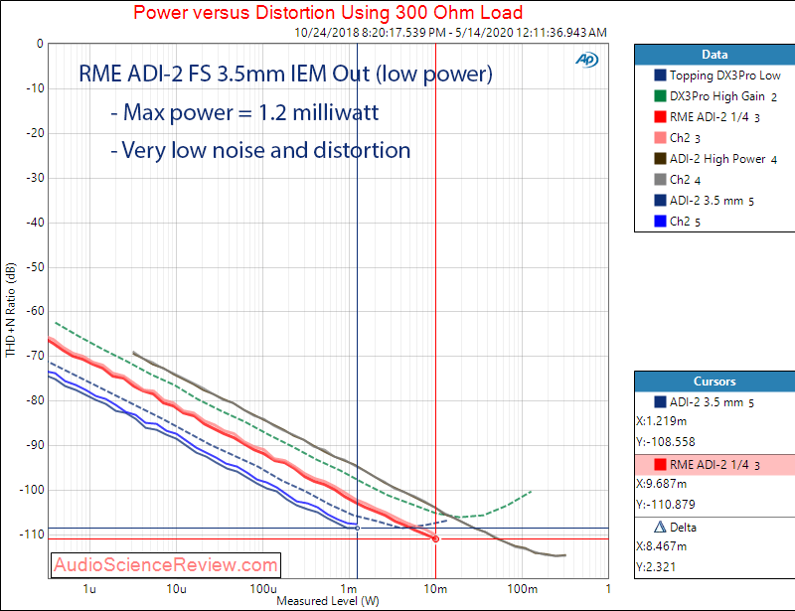Click the Data panel header

715,55
